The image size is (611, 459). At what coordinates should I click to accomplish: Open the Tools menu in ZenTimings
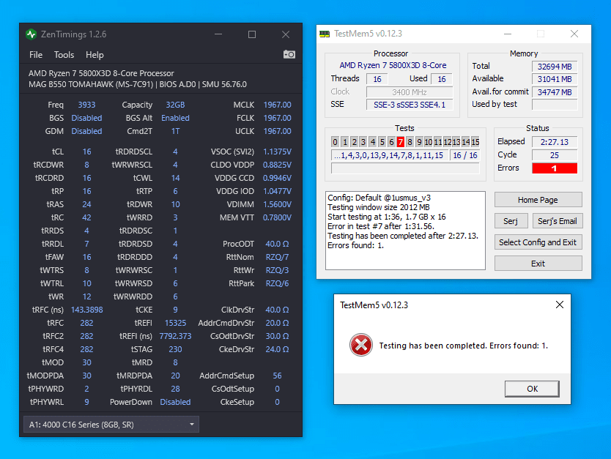point(64,55)
